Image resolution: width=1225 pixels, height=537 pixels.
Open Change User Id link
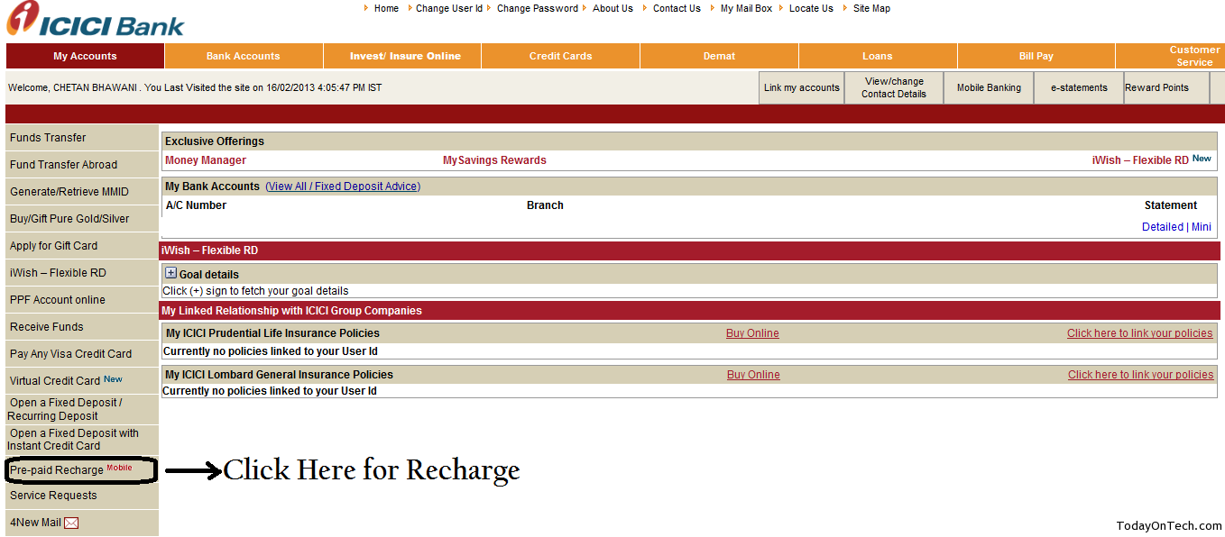click(449, 8)
